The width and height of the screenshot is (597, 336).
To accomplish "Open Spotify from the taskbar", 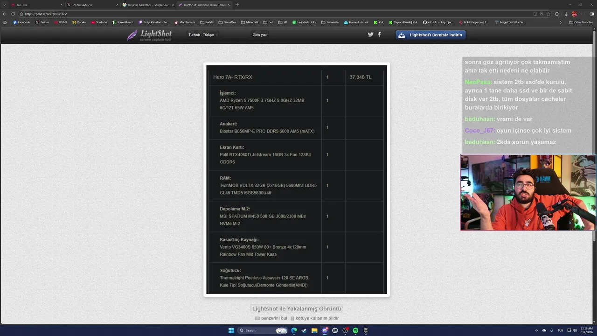I will pyautogui.click(x=355, y=330).
